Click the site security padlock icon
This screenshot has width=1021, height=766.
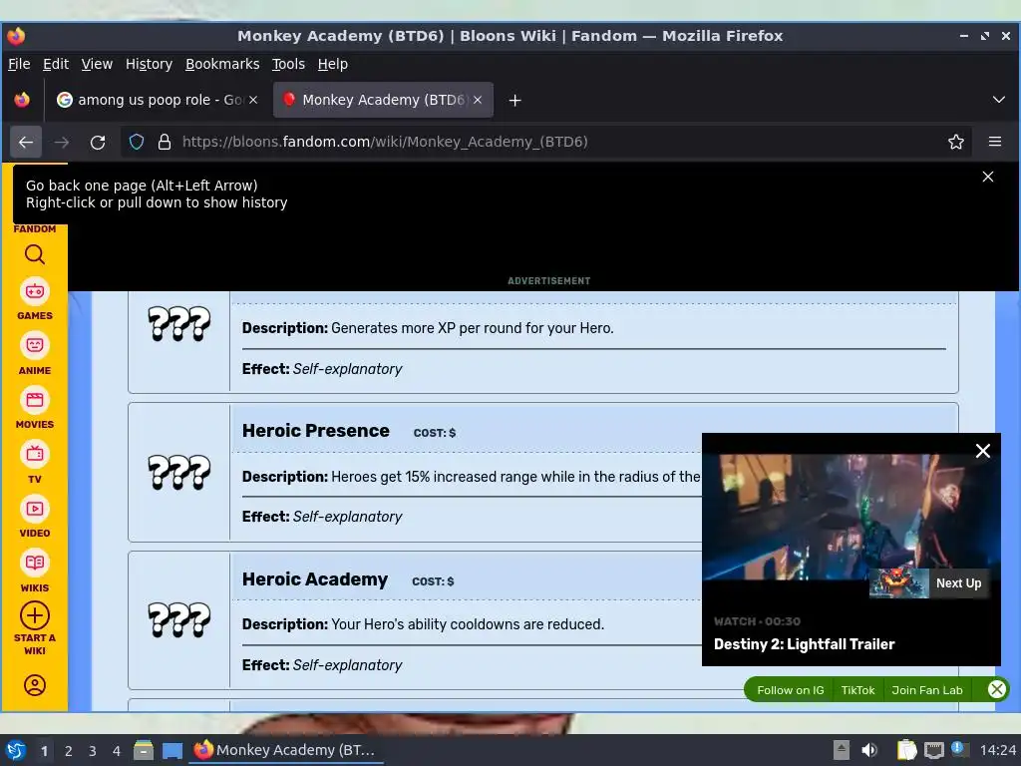[x=165, y=142]
